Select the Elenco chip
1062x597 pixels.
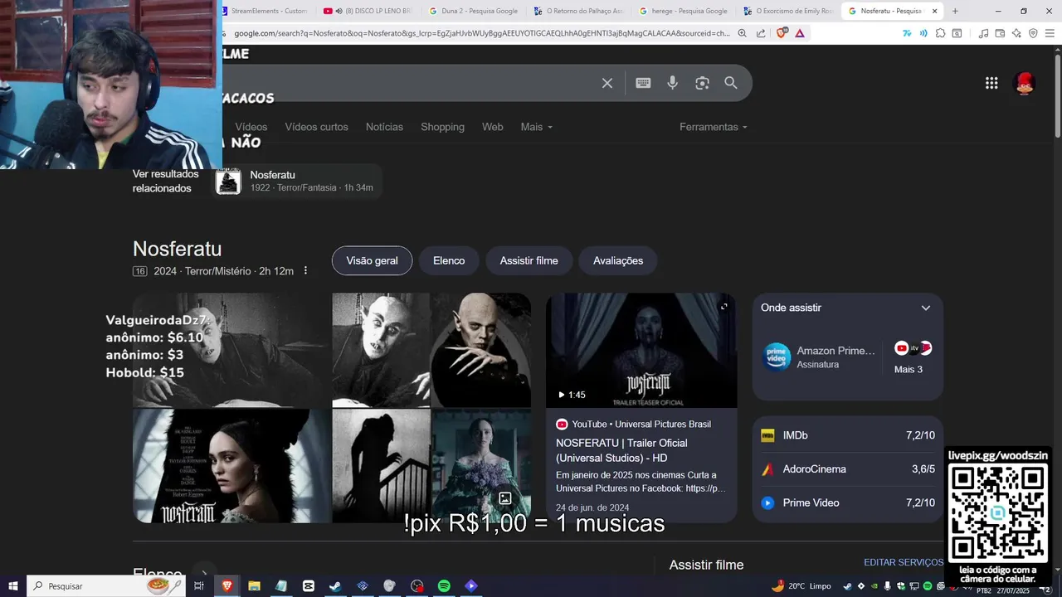(x=449, y=260)
